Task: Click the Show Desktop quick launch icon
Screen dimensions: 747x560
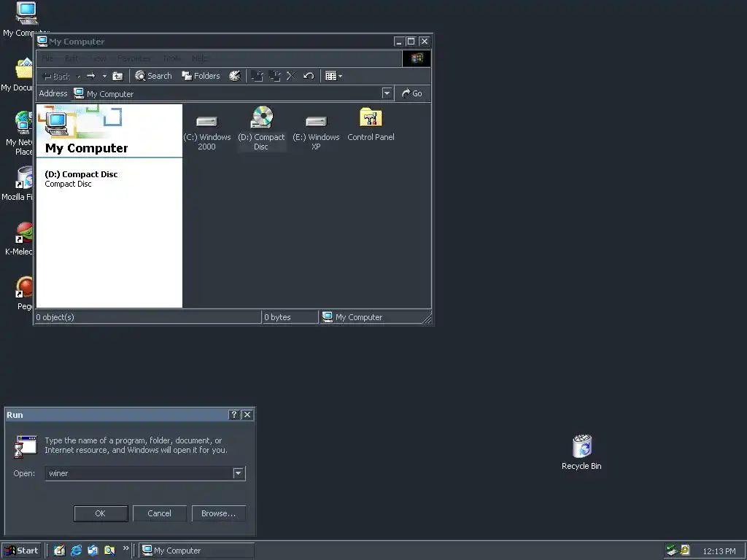Action: pyautogui.click(x=59, y=551)
